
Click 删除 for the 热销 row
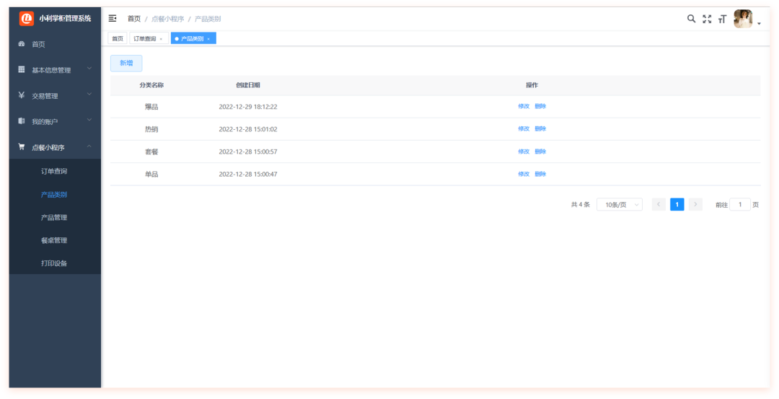pos(540,128)
